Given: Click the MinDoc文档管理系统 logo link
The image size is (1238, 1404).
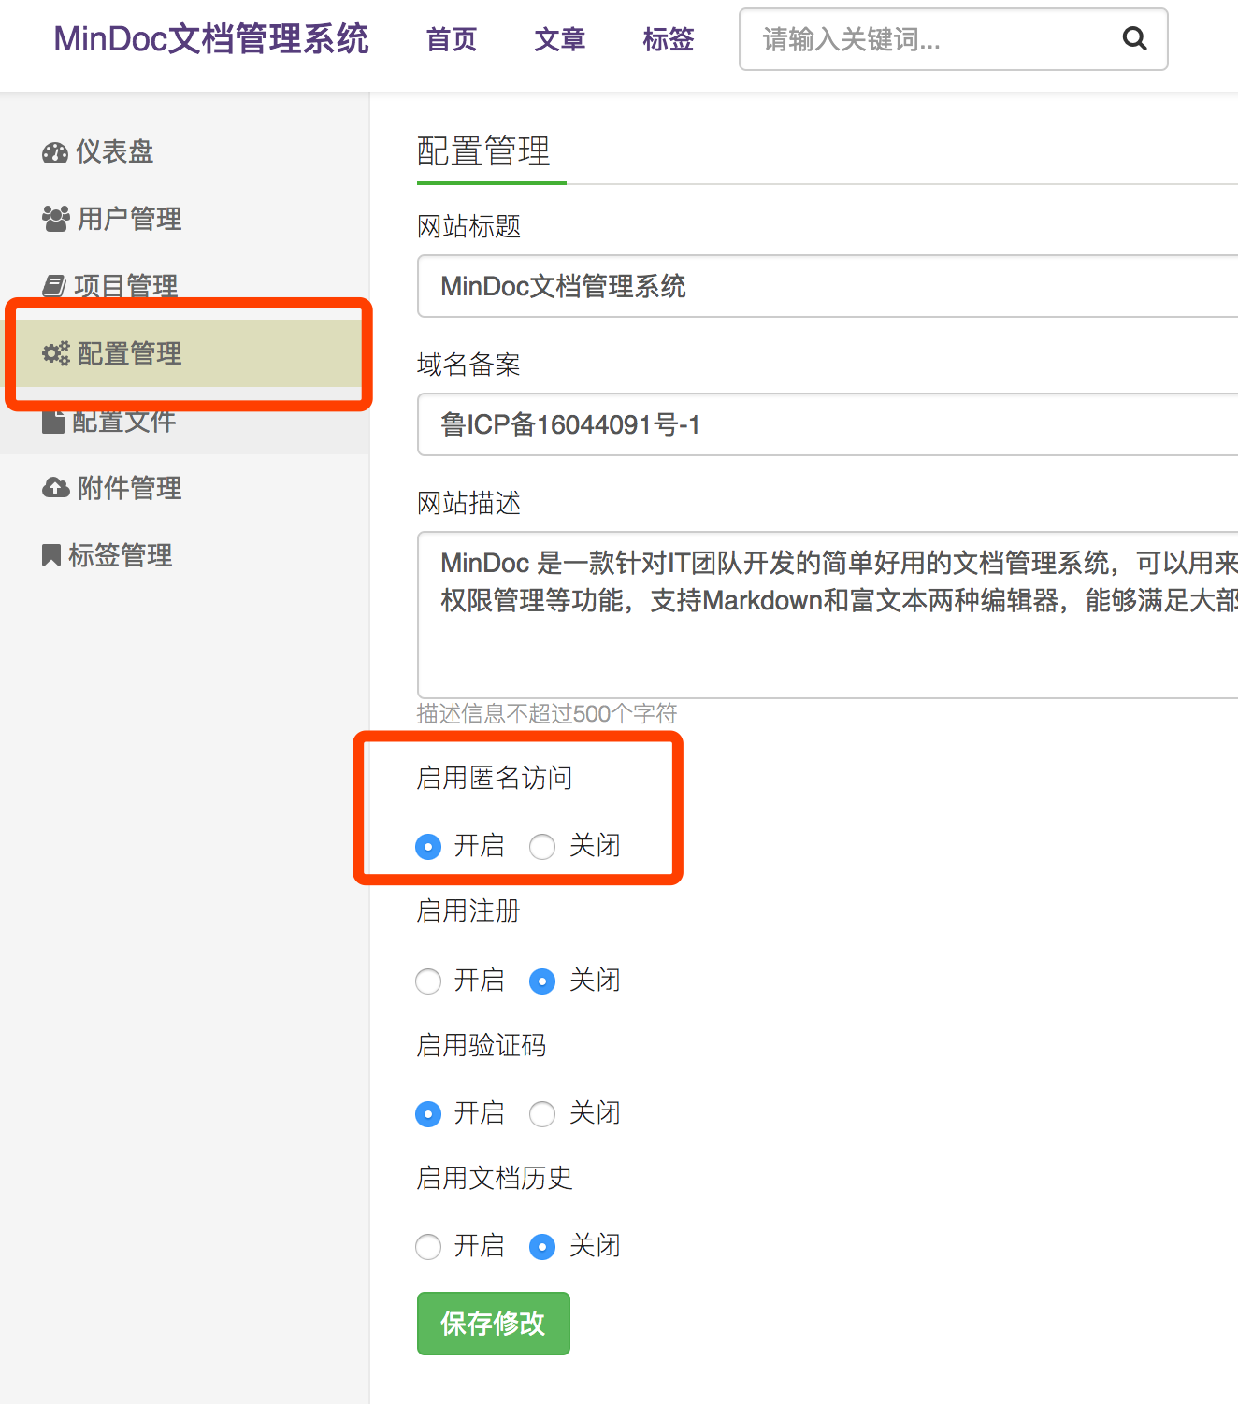Looking at the screenshot, I should click(x=211, y=39).
